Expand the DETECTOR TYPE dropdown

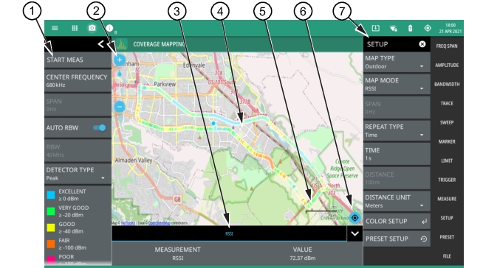click(78, 174)
